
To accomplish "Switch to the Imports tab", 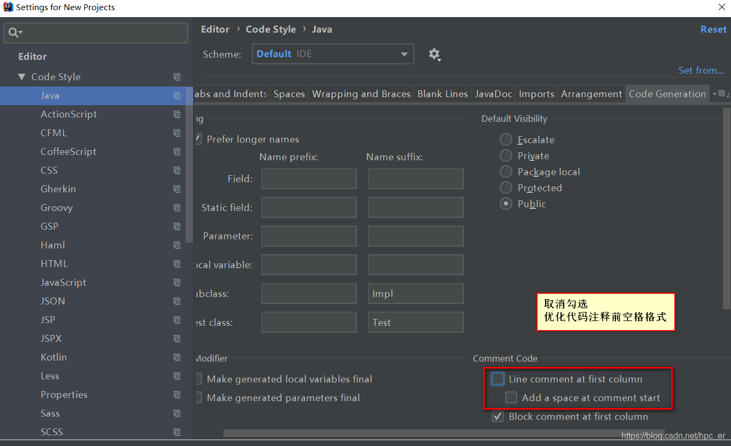I will point(536,94).
